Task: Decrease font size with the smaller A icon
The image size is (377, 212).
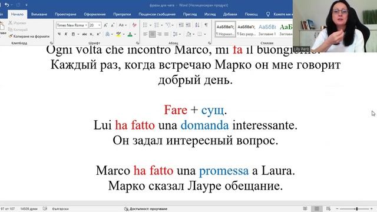Action: [x=113, y=25]
